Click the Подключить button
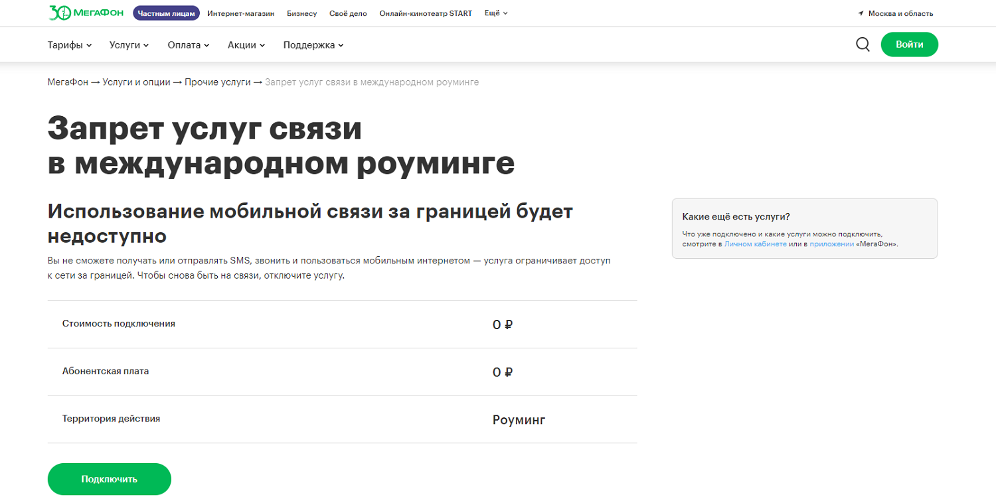 point(109,479)
